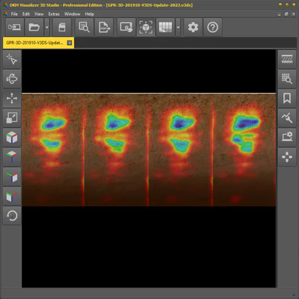Switch to perspective cube view
Viewport: 299px width, 299px height.
[x=12, y=137]
